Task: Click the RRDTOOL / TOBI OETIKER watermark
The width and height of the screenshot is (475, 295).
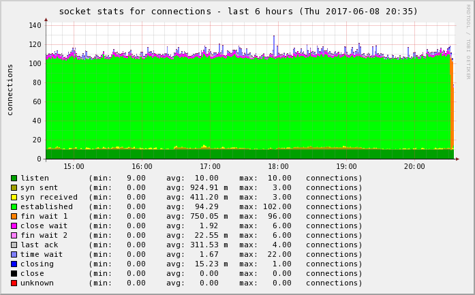Action: click(468, 41)
